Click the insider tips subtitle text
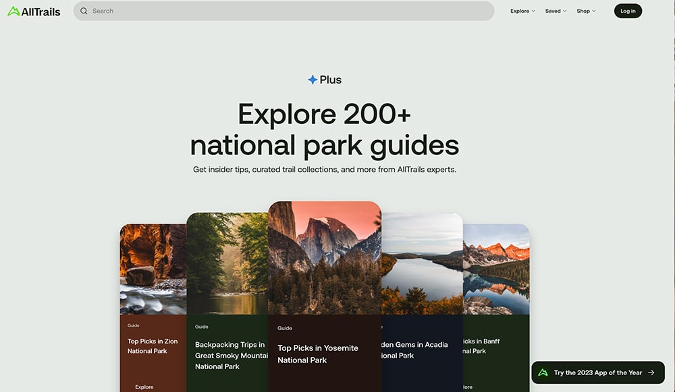Screen dimensions: 675x392 pos(325,170)
